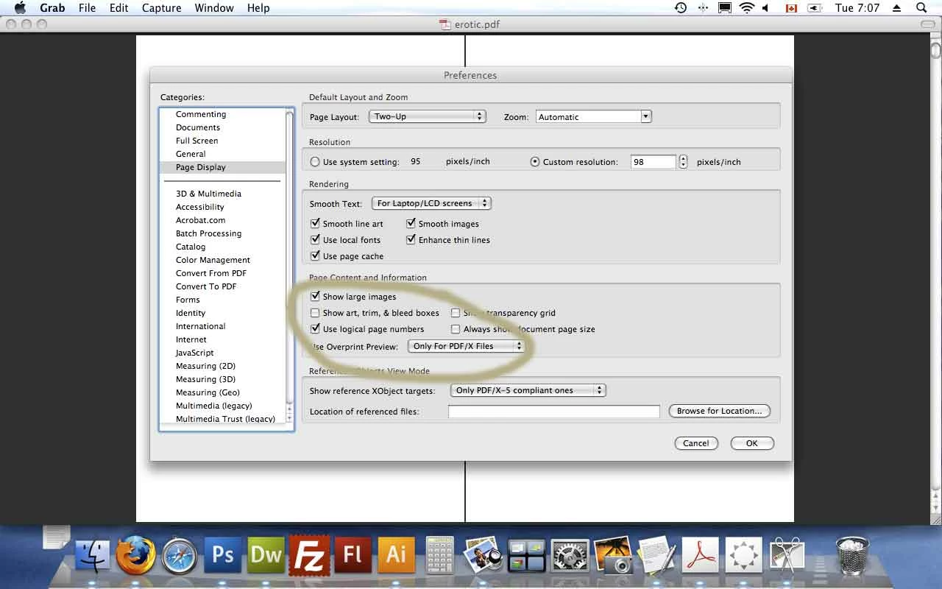This screenshot has height=589, width=942.
Task: Click the display menu bar icon
Action: [725, 8]
